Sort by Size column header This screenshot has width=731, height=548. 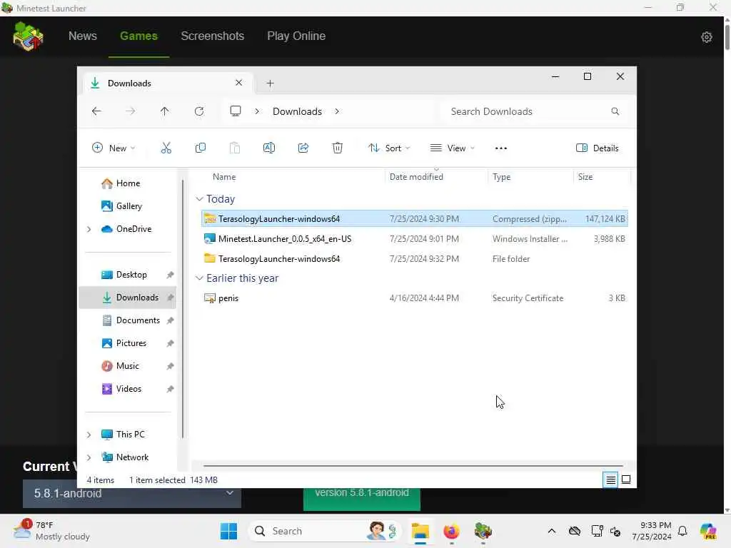tap(585, 177)
